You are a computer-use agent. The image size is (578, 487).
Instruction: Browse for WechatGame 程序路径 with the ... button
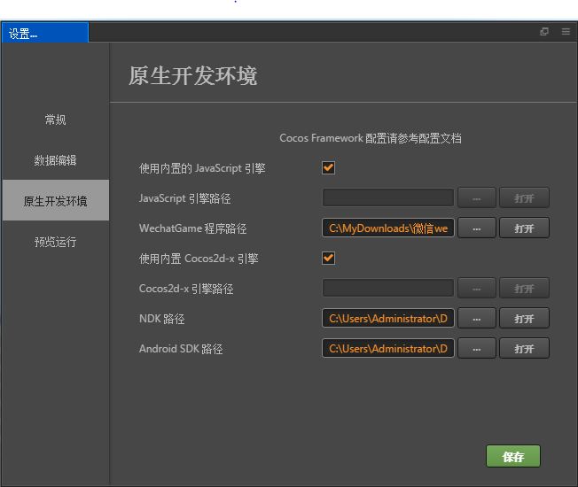(477, 228)
